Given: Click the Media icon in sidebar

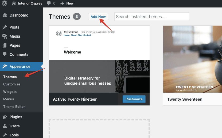Looking at the screenshot, I should coord(5,36).
